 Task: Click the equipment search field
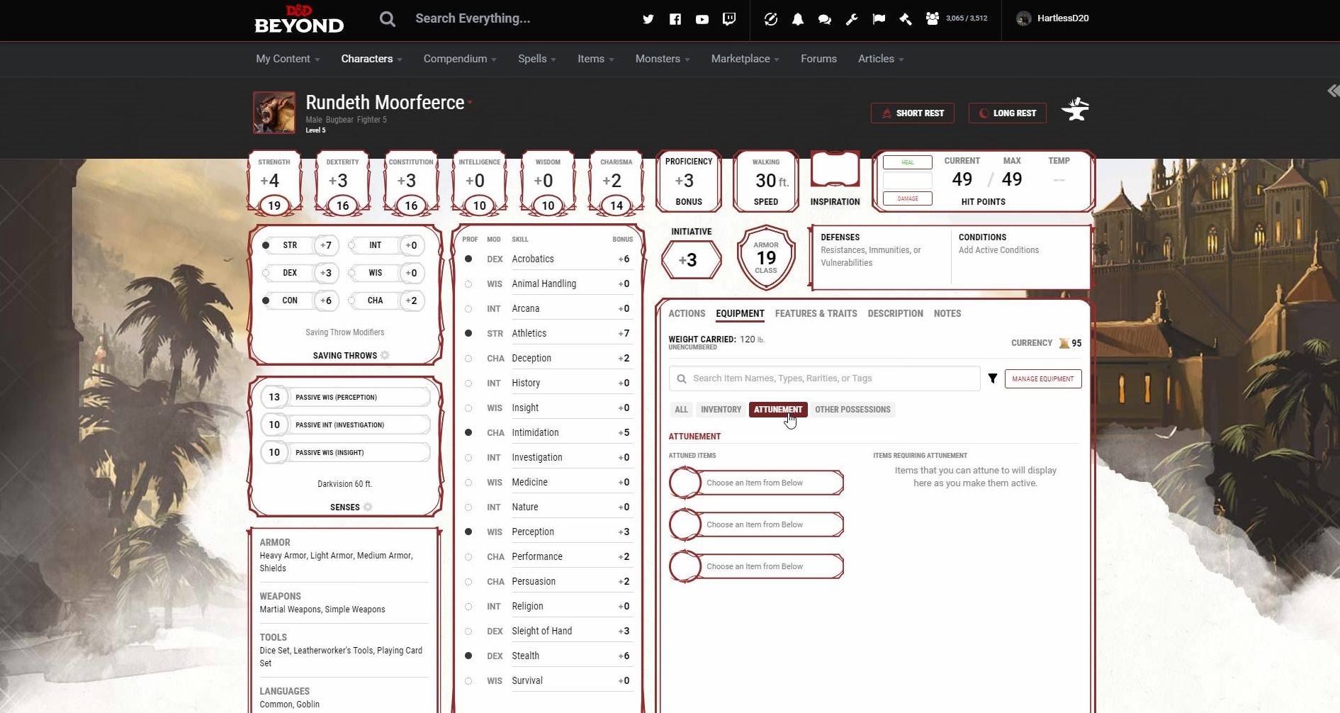click(825, 378)
